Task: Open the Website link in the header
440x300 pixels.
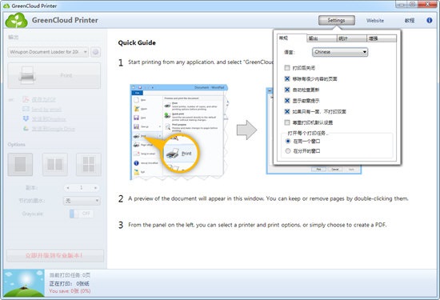Action: (x=375, y=21)
